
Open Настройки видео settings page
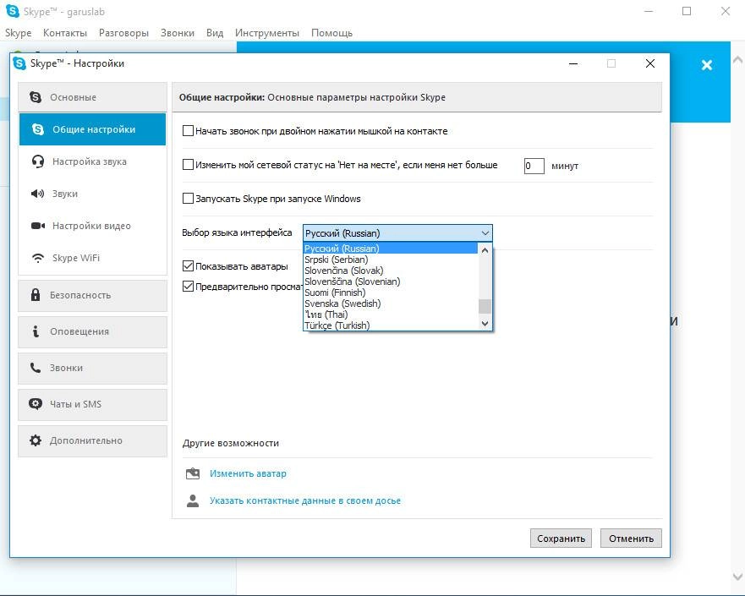click(93, 226)
